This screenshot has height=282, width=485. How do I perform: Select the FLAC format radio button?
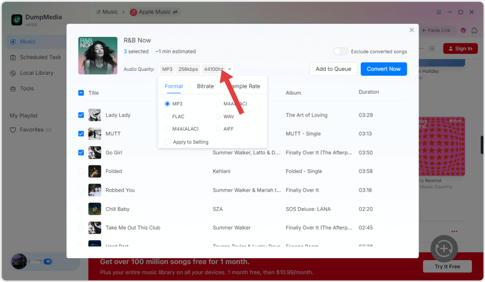click(x=167, y=116)
